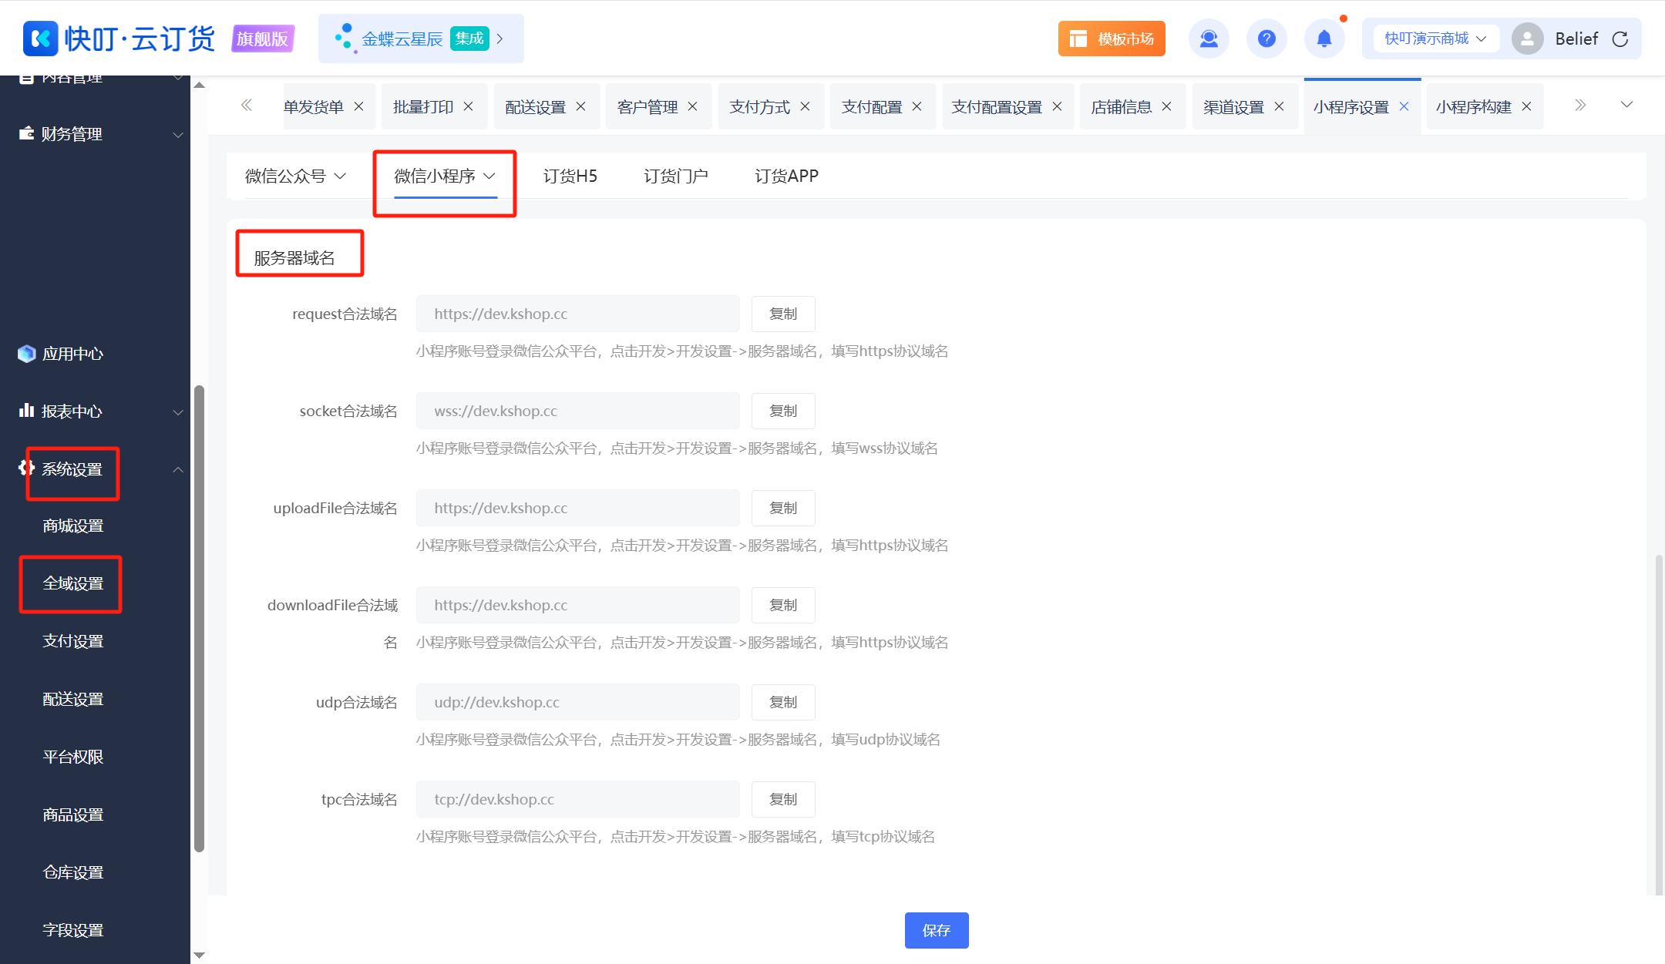Screen dimensions: 1665x964
Task: Close the 配送设置 tab
Action: [580, 106]
